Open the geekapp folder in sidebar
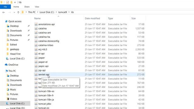Image resolution: width=194 pixels, height=109 pixels. (15, 49)
